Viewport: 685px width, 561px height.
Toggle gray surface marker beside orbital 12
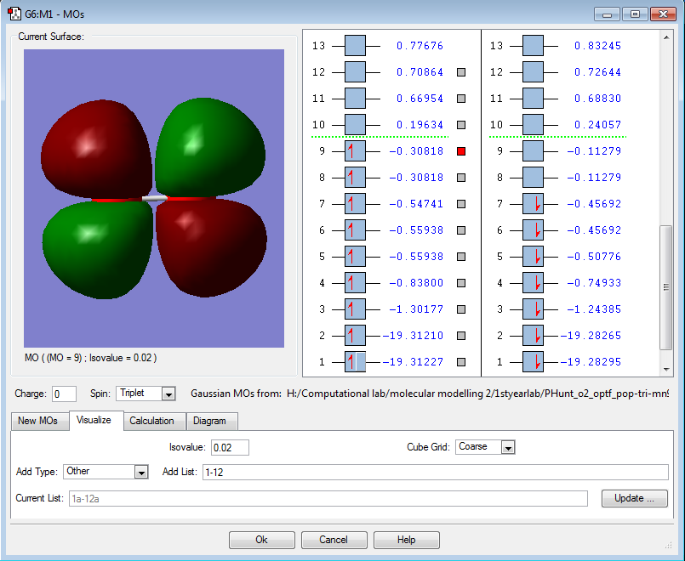pos(461,72)
